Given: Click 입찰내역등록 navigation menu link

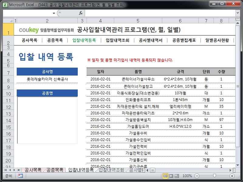Looking at the screenshot, I should point(84,40).
